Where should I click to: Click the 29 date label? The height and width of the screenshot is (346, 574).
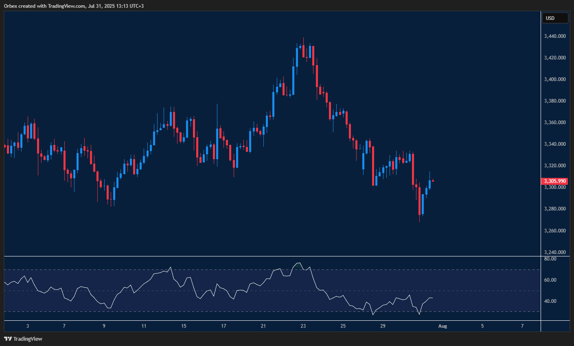coord(382,326)
